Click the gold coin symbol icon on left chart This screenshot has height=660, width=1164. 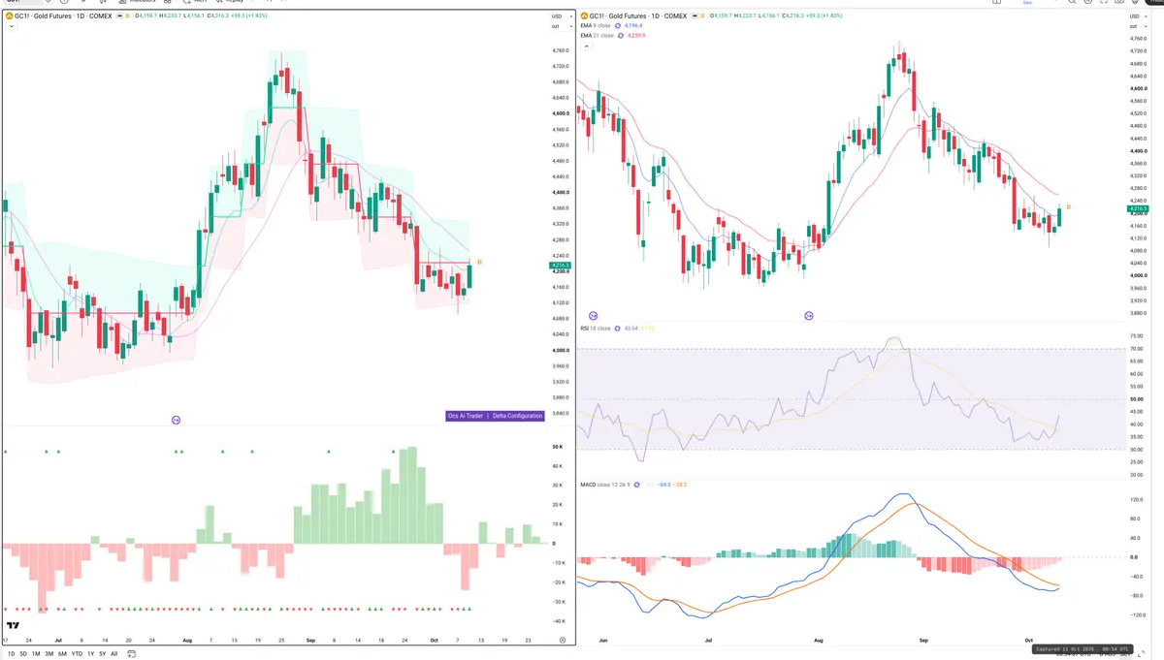point(10,16)
